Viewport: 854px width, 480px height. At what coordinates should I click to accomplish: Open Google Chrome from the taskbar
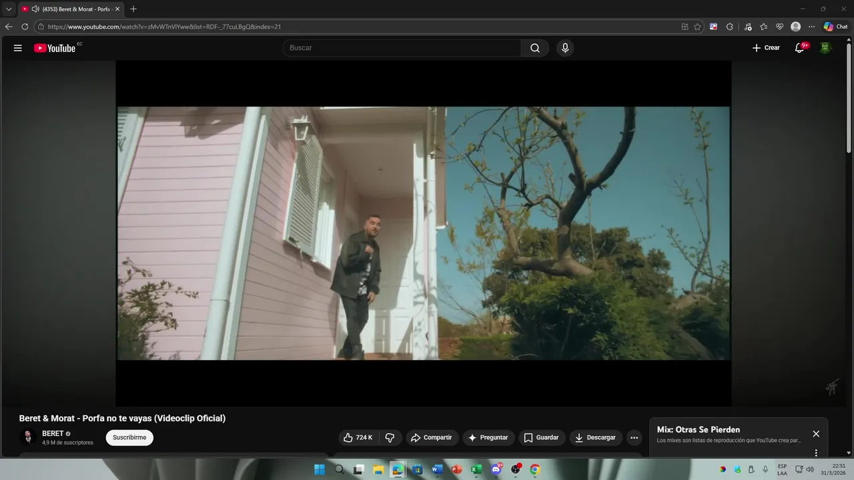535,469
